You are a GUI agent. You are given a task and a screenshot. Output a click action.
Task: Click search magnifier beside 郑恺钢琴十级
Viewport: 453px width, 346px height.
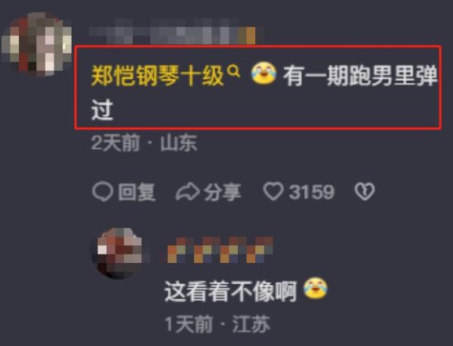233,70
